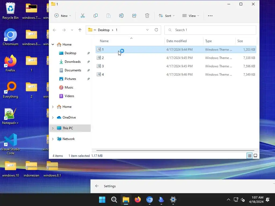Open the View dropdown menu
Image resolution: width=275 pixels, height=206 pixels.
(191, 16)
